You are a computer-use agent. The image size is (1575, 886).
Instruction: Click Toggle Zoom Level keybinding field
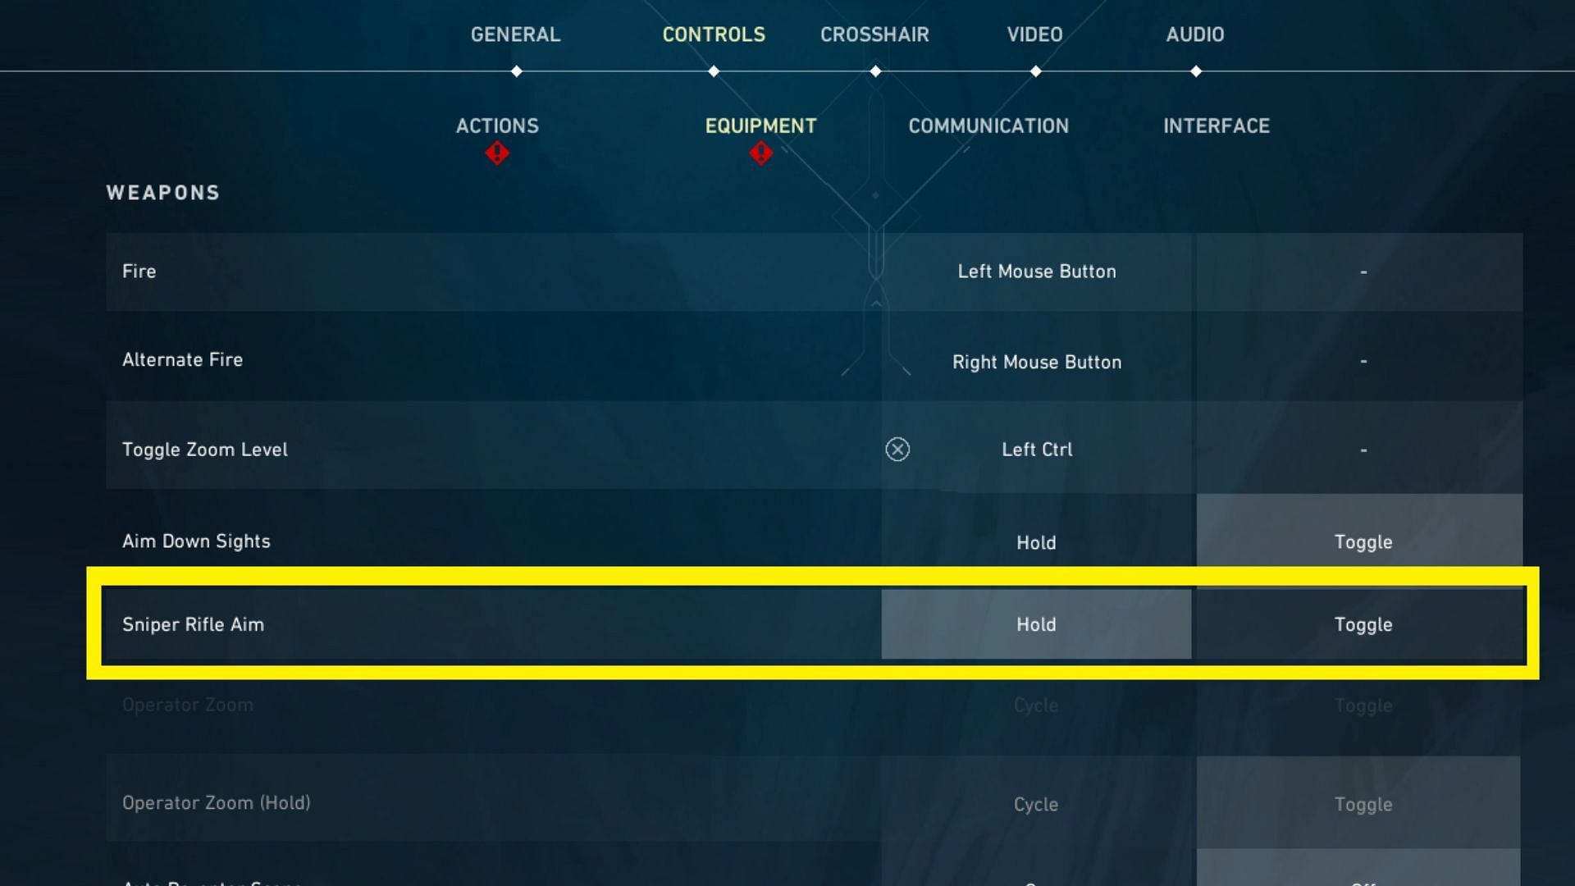[x=1036, y=449]
